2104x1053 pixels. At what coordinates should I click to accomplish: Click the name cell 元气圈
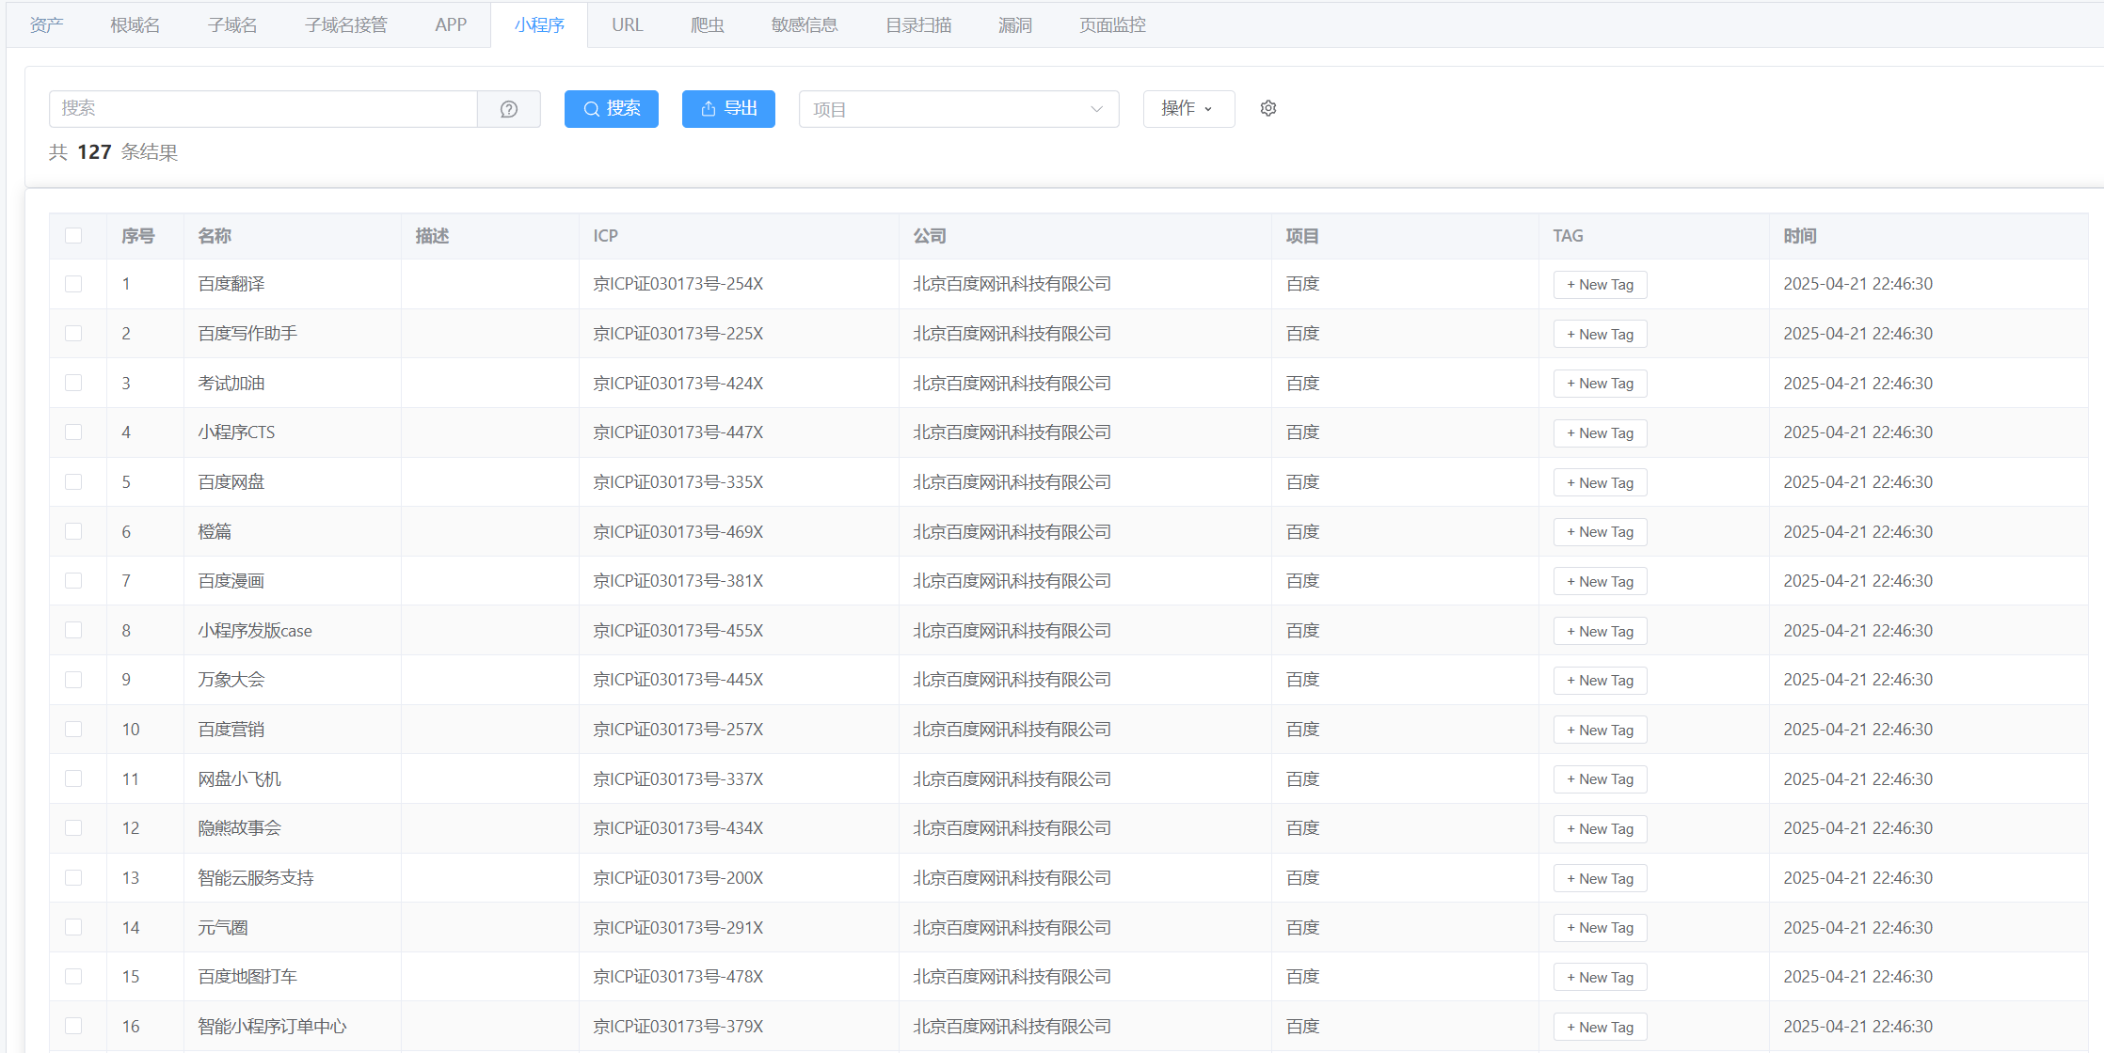pyautogui.click(x=223, y=928)
